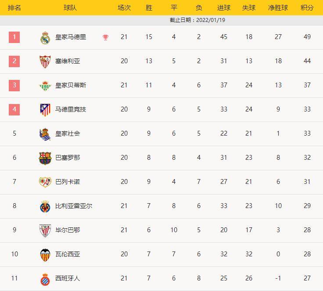Open the 比利亚雷亚尔 team link
This screenshot has width=323, height=291.
pyautogui.click(x=74, y=206)
